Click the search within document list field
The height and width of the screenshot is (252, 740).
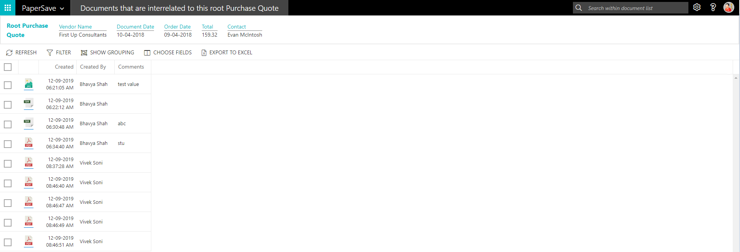(x=635, y=8)
